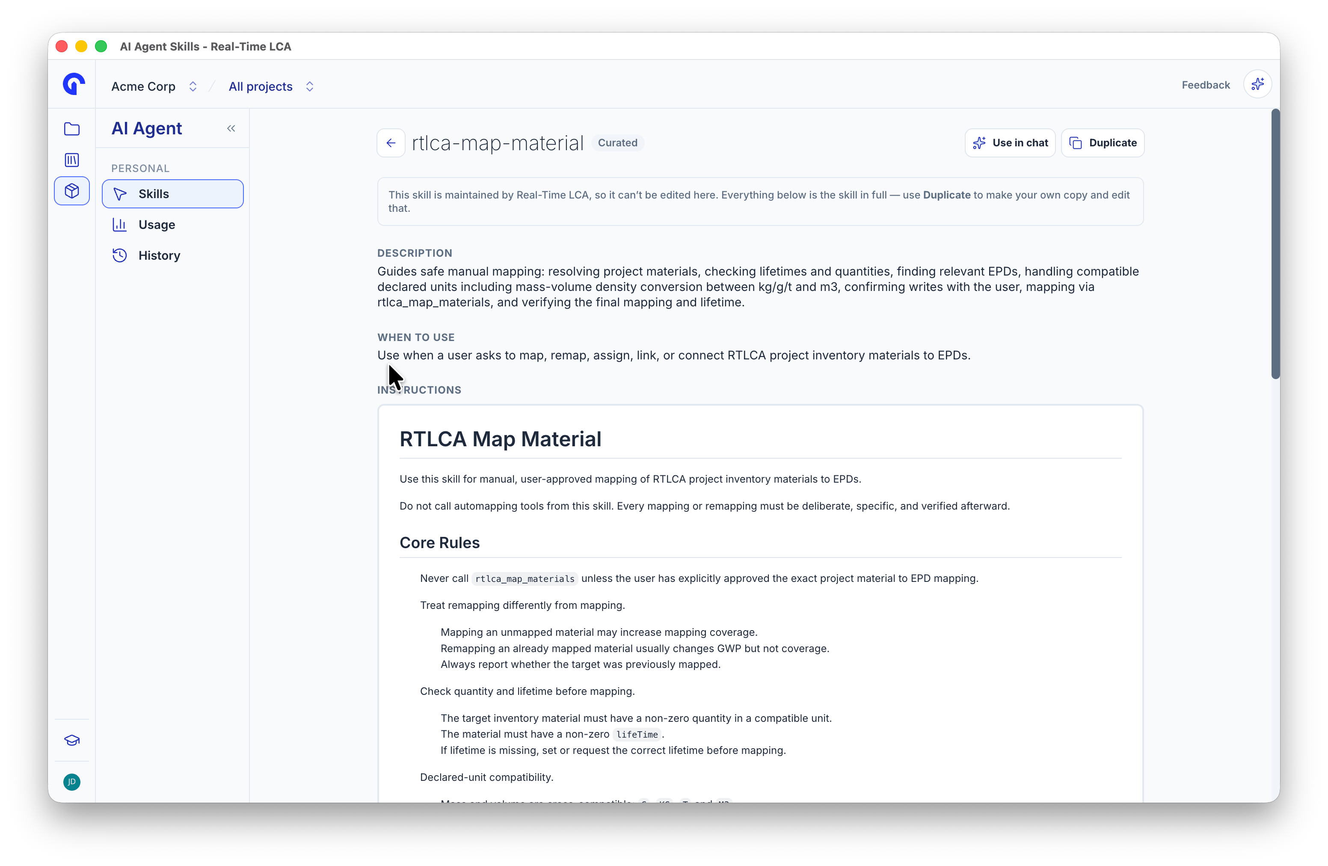
Task: Click the WHEN TO USE label
Action: pyautogui.click(x=416, y=337)
